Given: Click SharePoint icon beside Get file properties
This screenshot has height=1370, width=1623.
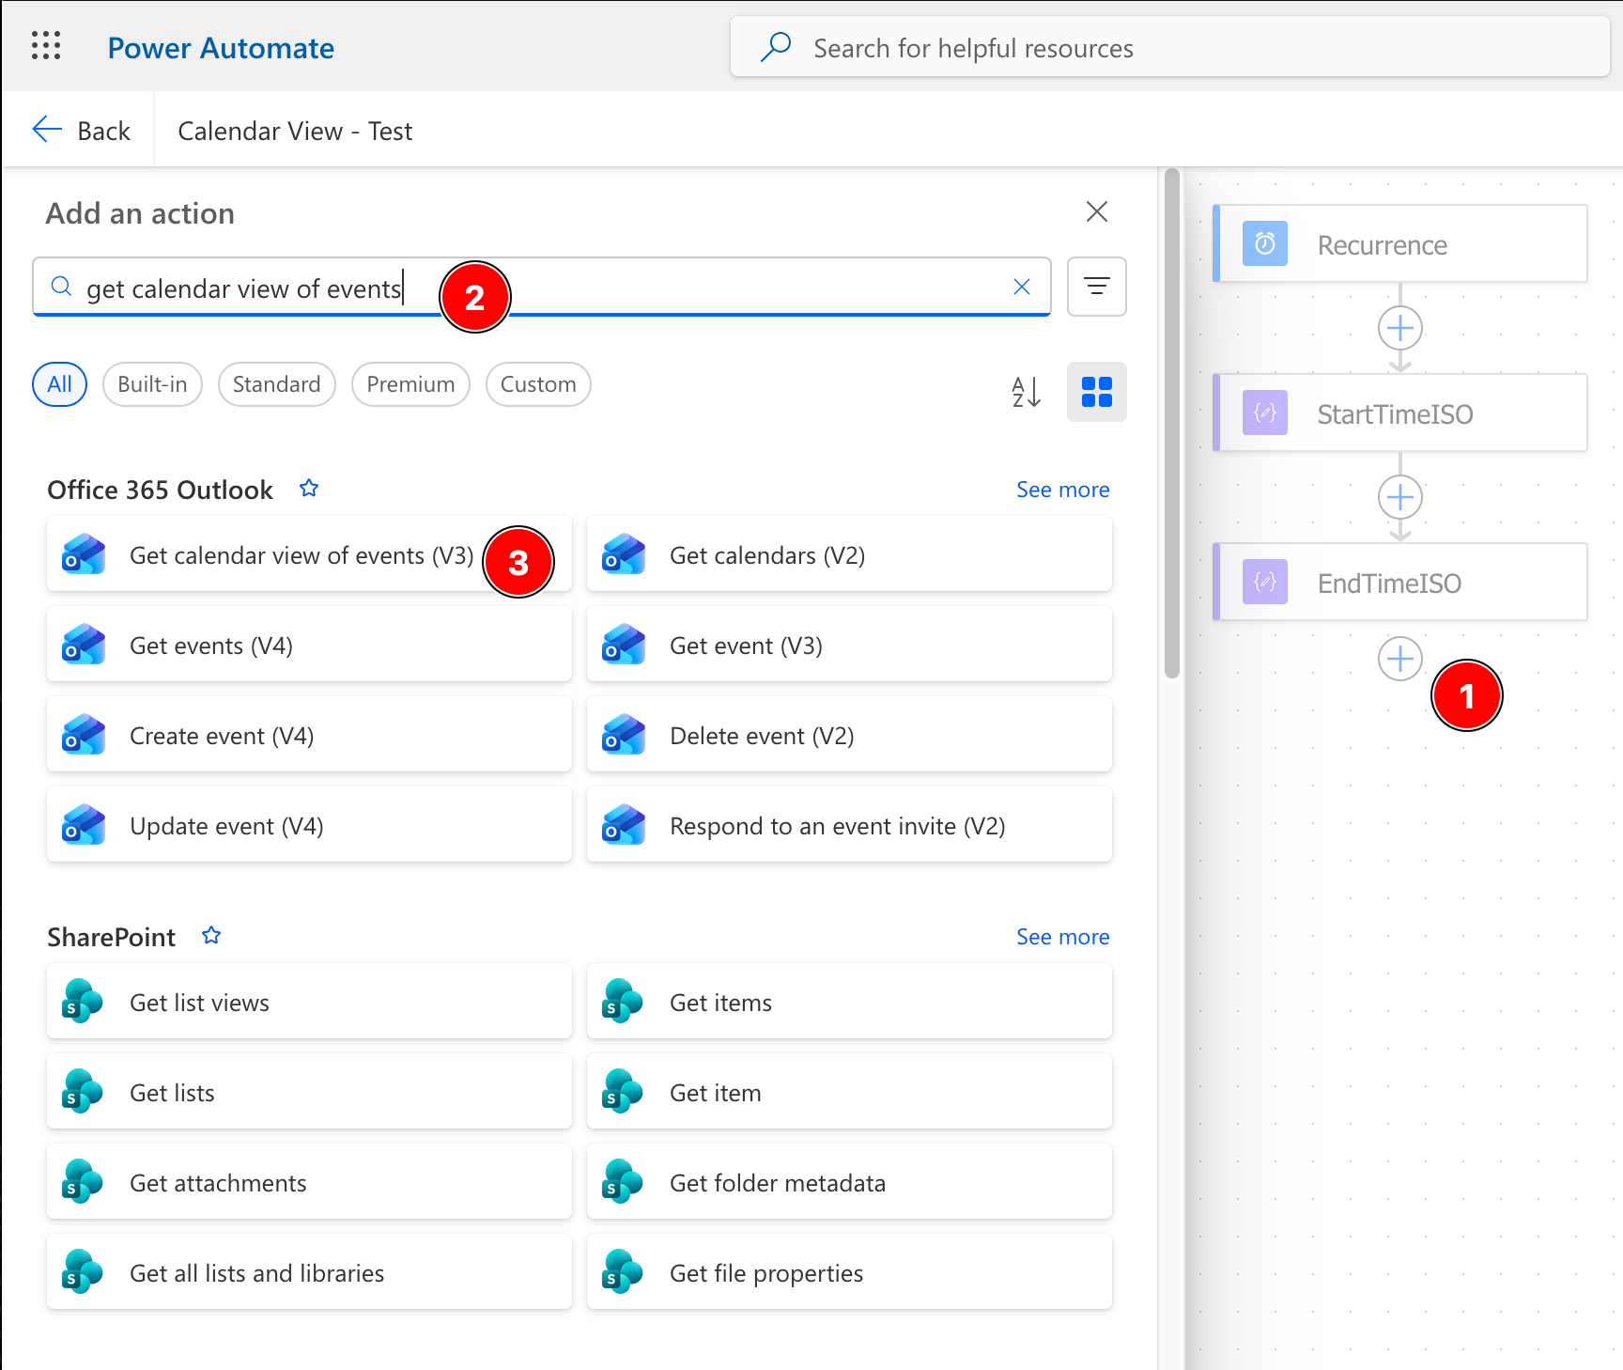Looking at the screenshot, I should coord(623,1272).
